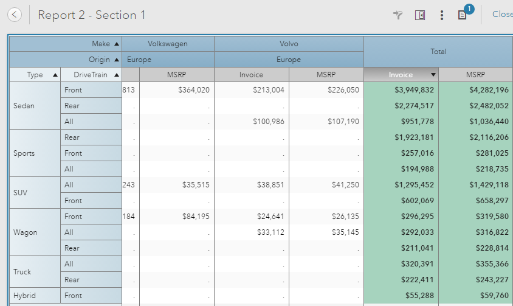Screen dimensions: 513x306
Task: Click the back arrow button
Action: click(x=15, y=15)
